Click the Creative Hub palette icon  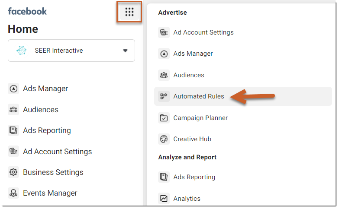point(164,139)
